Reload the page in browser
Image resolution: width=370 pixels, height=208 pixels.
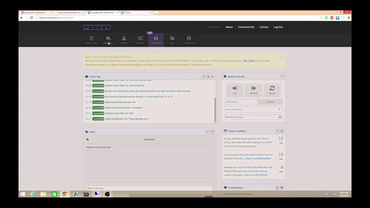[x=32, y=18]
